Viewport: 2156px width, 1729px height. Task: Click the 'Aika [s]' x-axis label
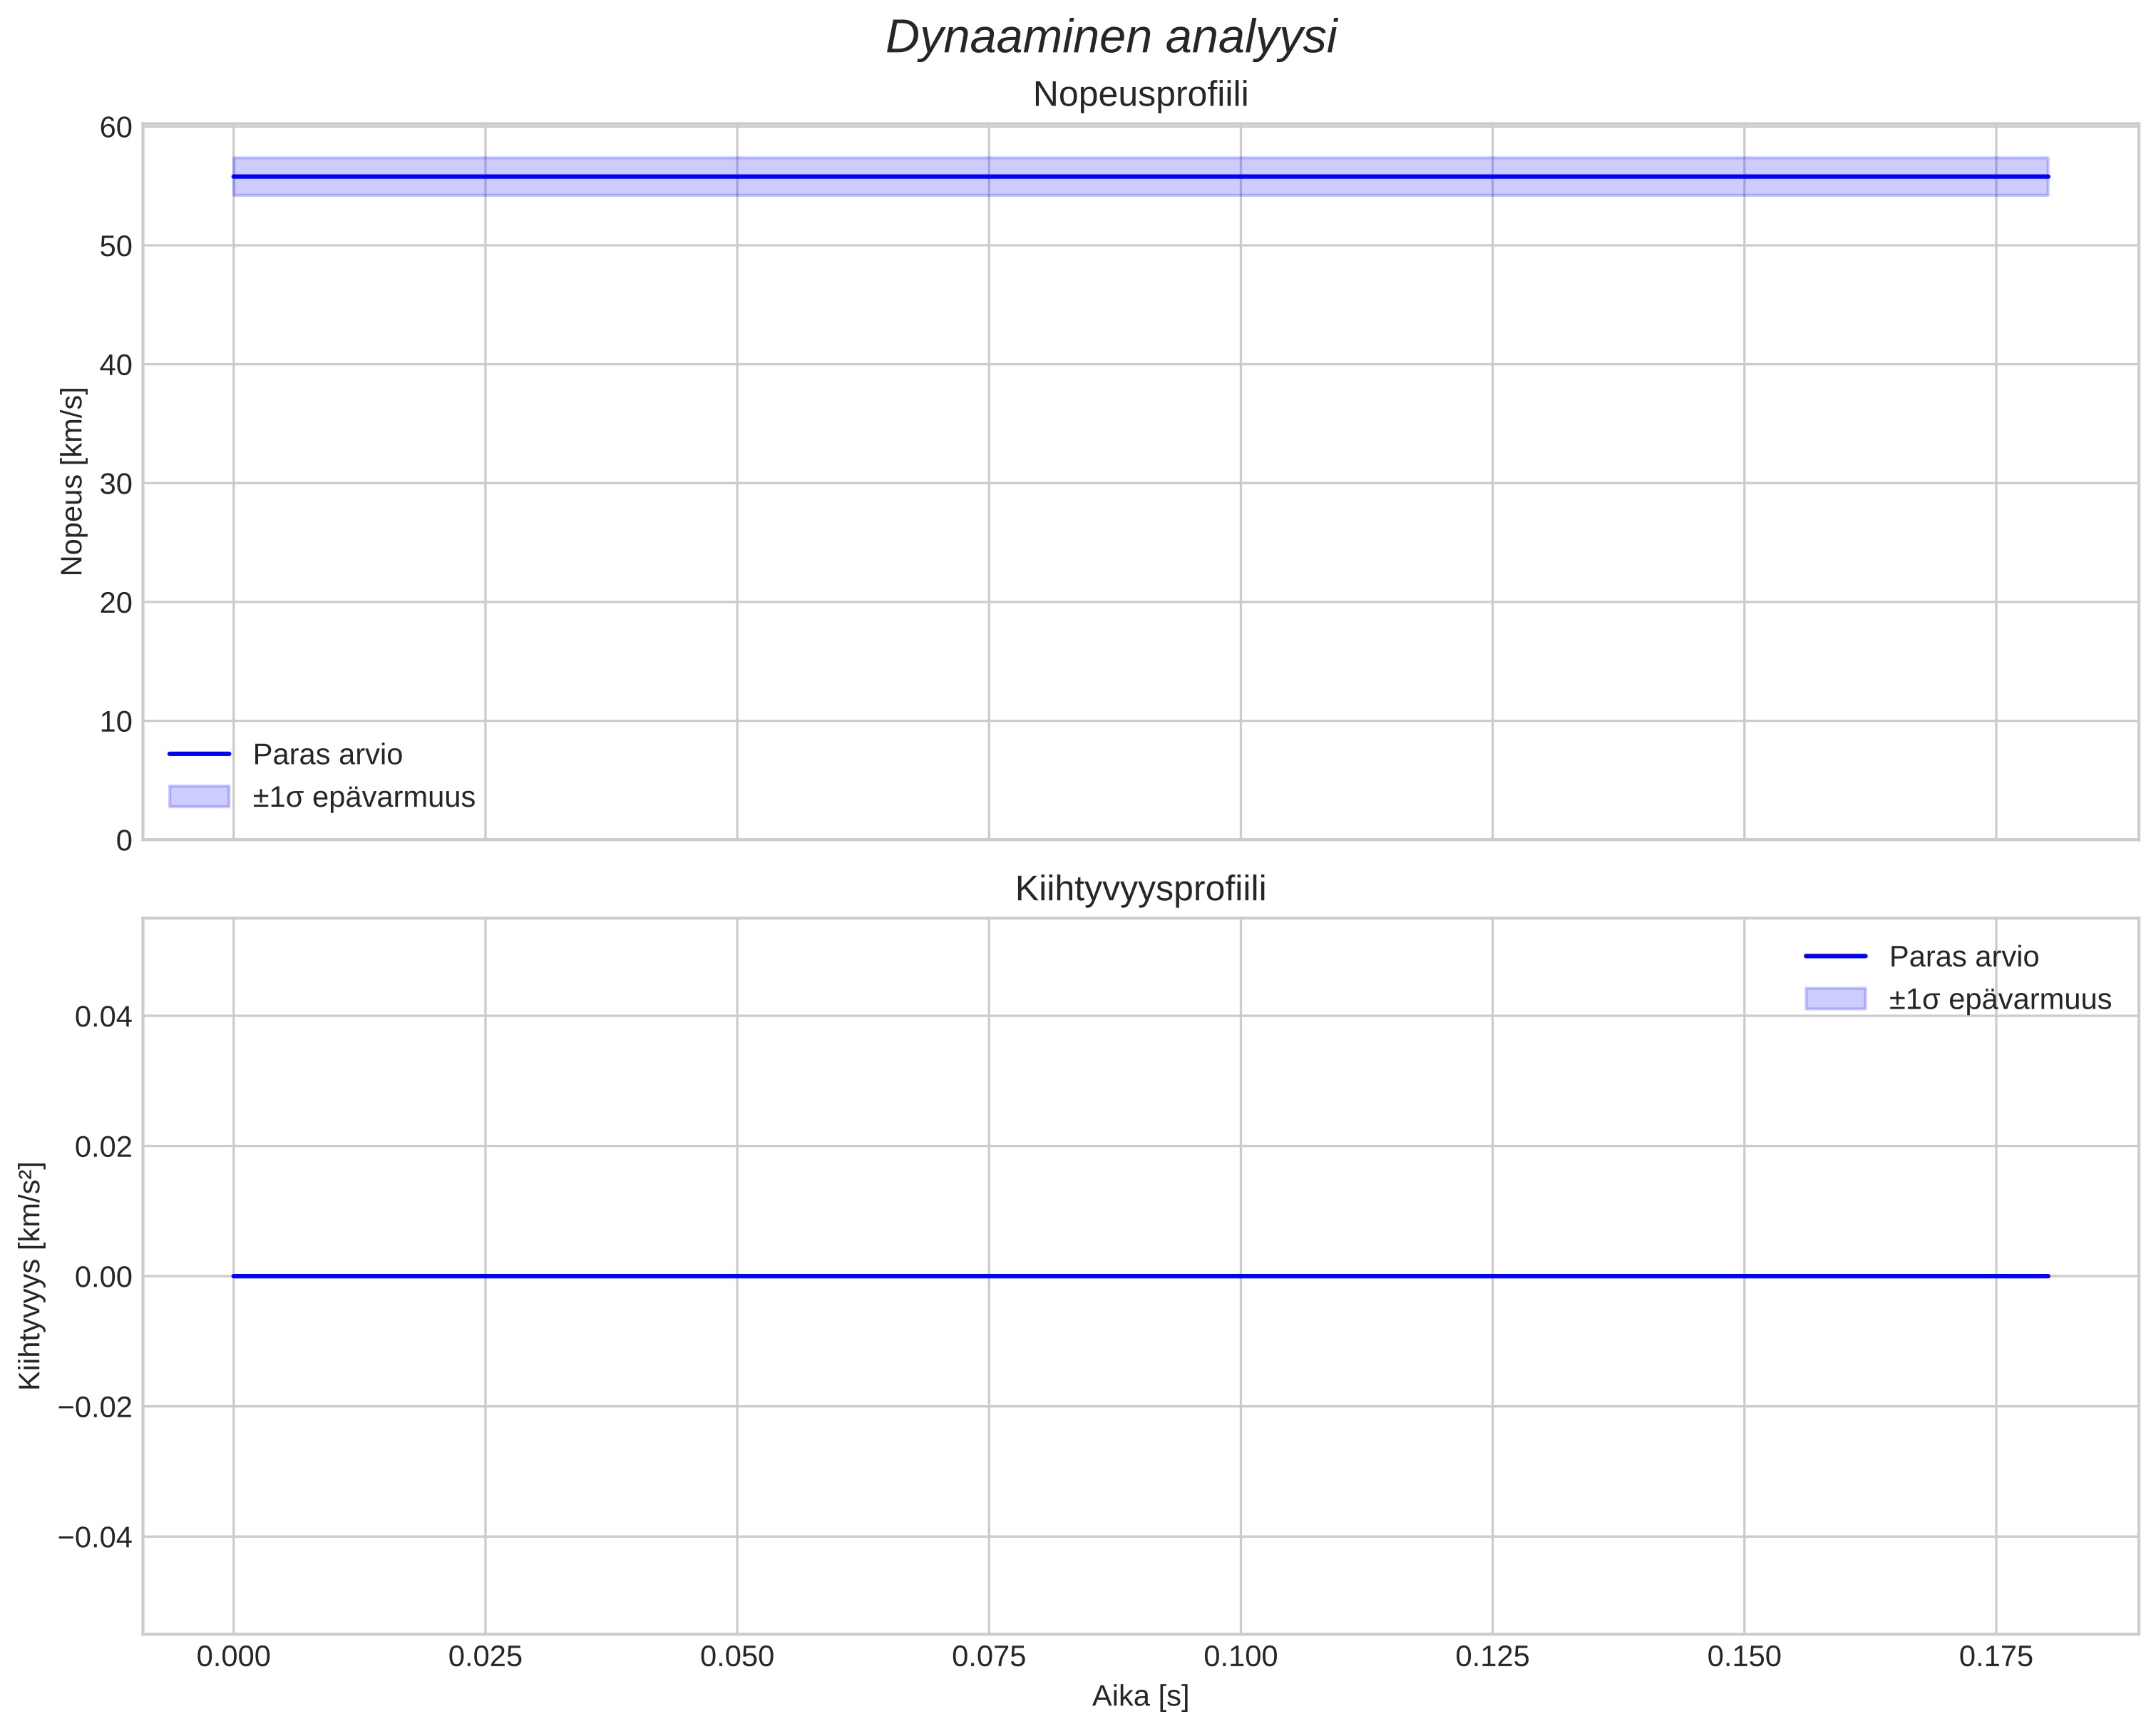pos(1140,1696)
